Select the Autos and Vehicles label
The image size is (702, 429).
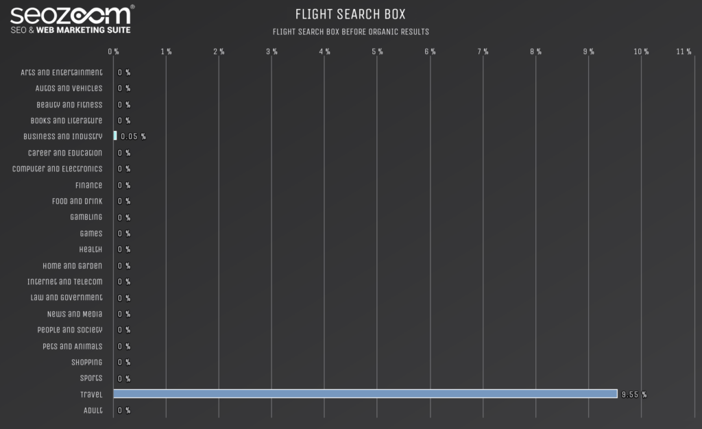click(69, 88)
